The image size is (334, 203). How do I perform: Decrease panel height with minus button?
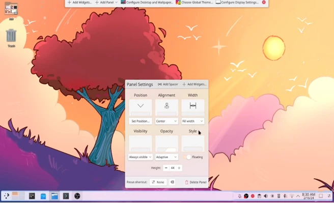point(166,168)
